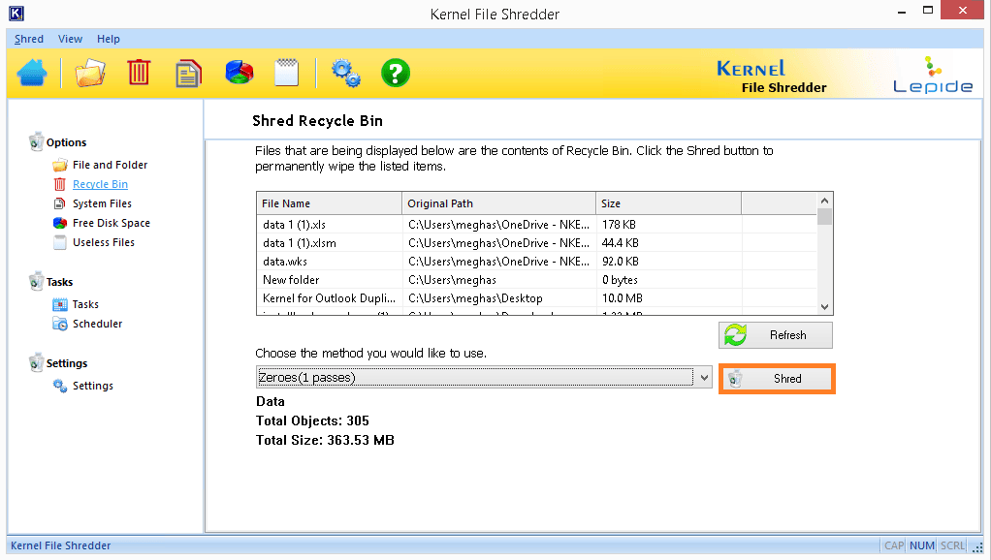Open Tasks item under Tasks group
The image size is (991, 560).
pos(85,304)
